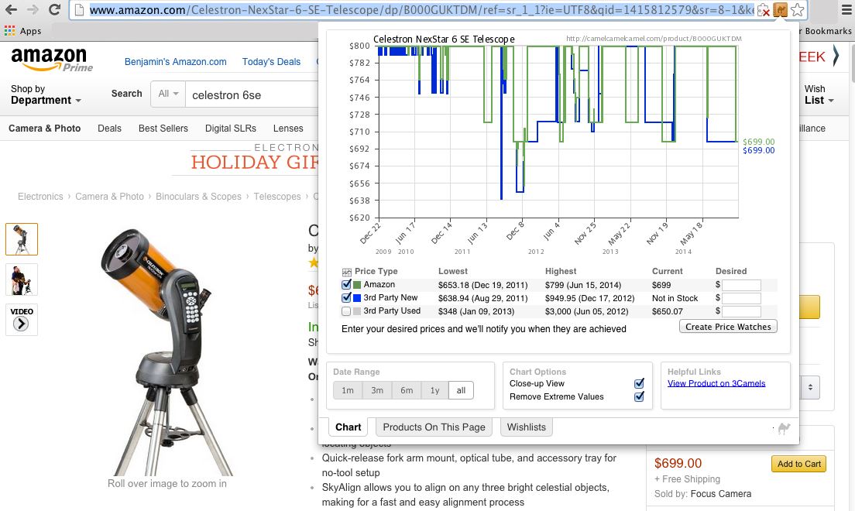Click the blue 3rd Party New swatch
855x511 pixels.
[357, 298]
